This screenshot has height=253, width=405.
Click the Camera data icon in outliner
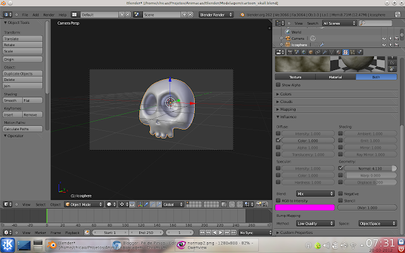pos(313,39)
